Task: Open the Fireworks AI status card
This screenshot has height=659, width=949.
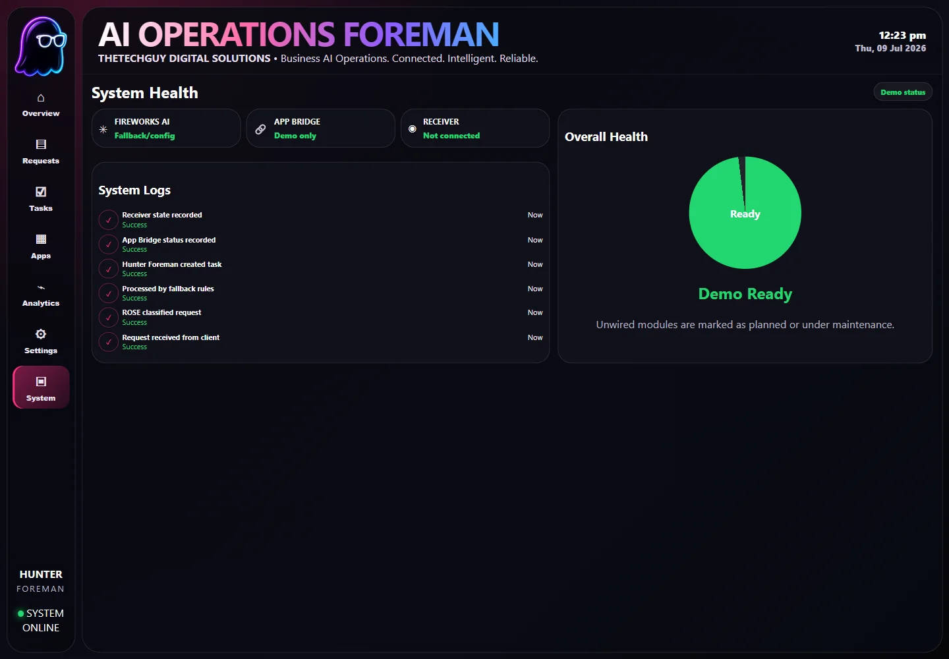Action: 166,129
